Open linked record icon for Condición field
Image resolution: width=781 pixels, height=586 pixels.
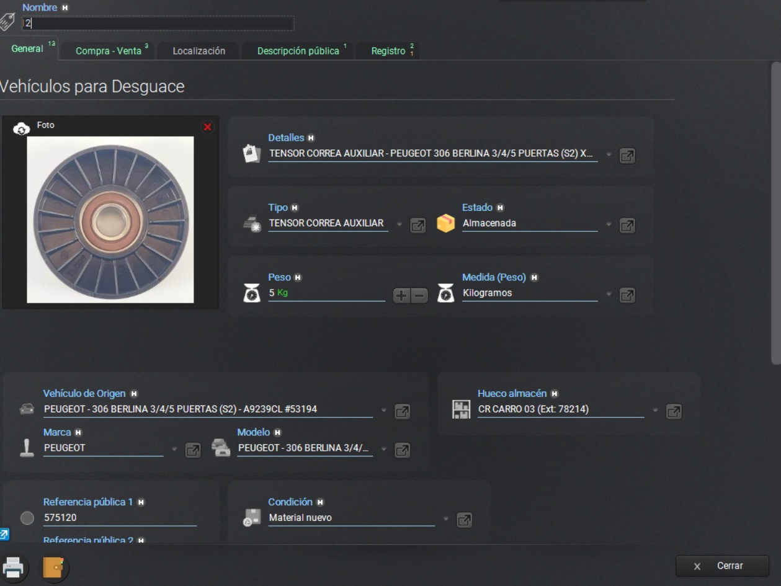point(464,520)
